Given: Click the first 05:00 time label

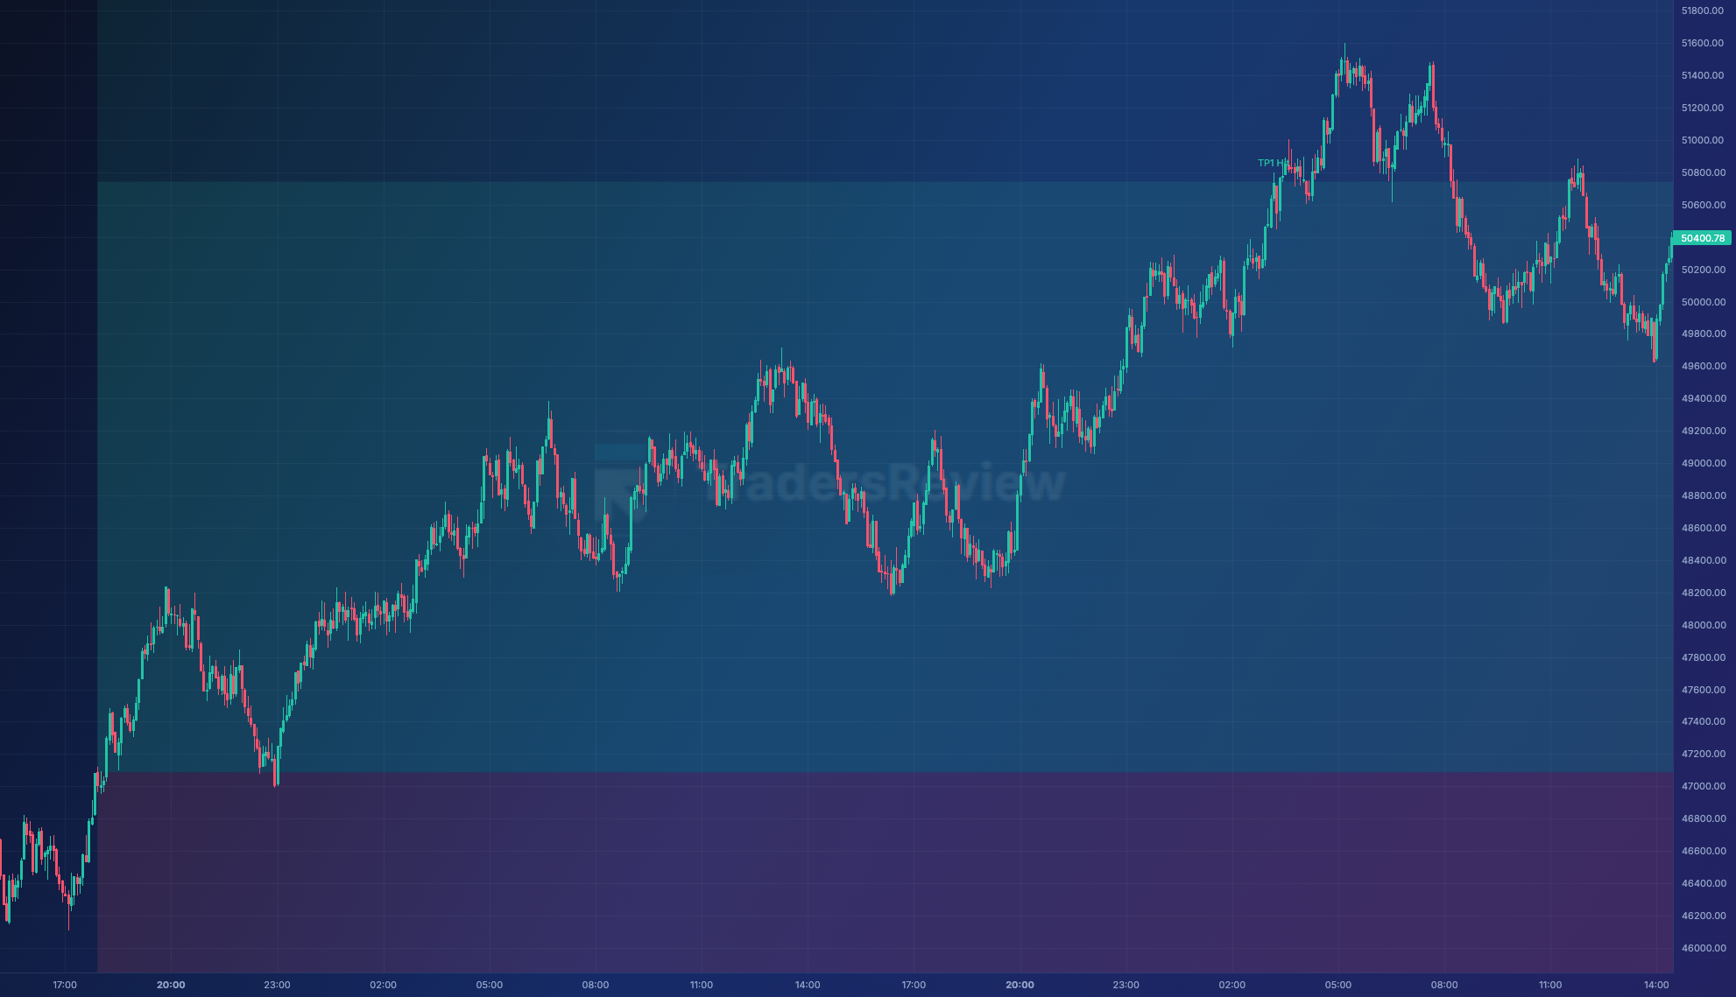Looking at the screenshot, I should (489, 985).
